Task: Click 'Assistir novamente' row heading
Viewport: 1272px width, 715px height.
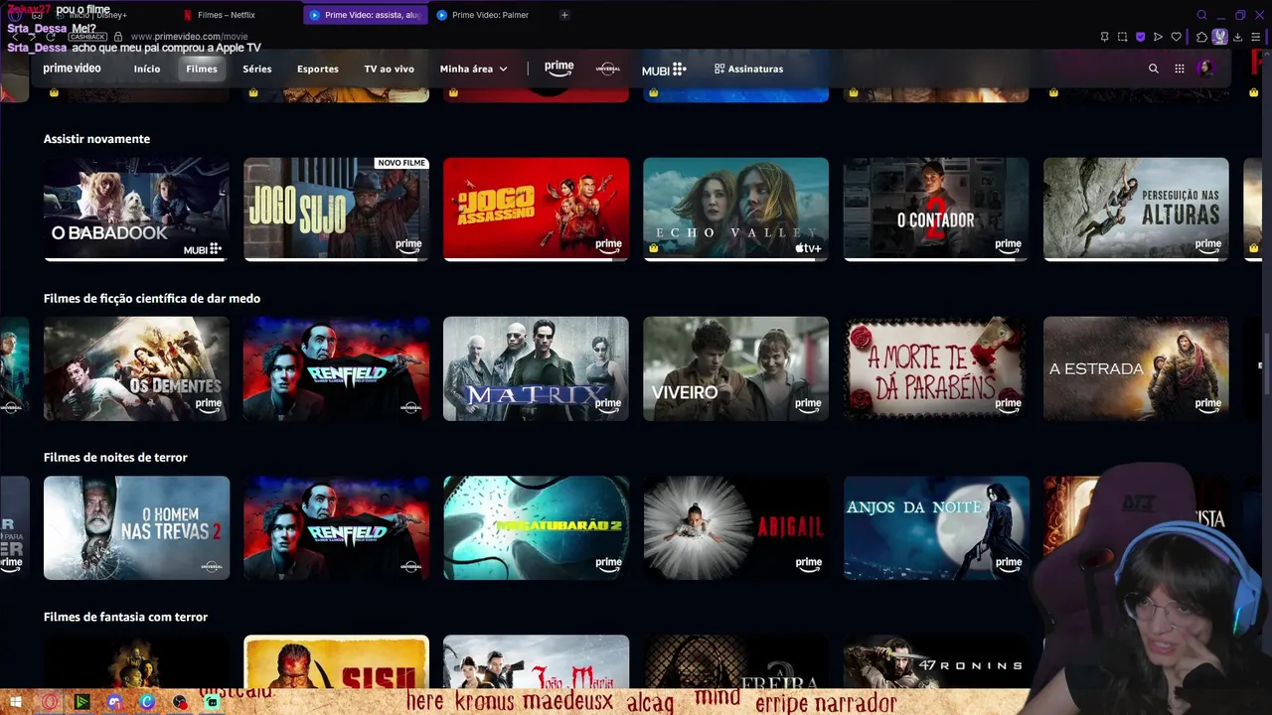Action: [96, 139]
